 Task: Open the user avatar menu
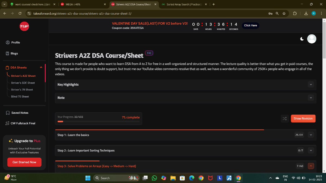312,39
